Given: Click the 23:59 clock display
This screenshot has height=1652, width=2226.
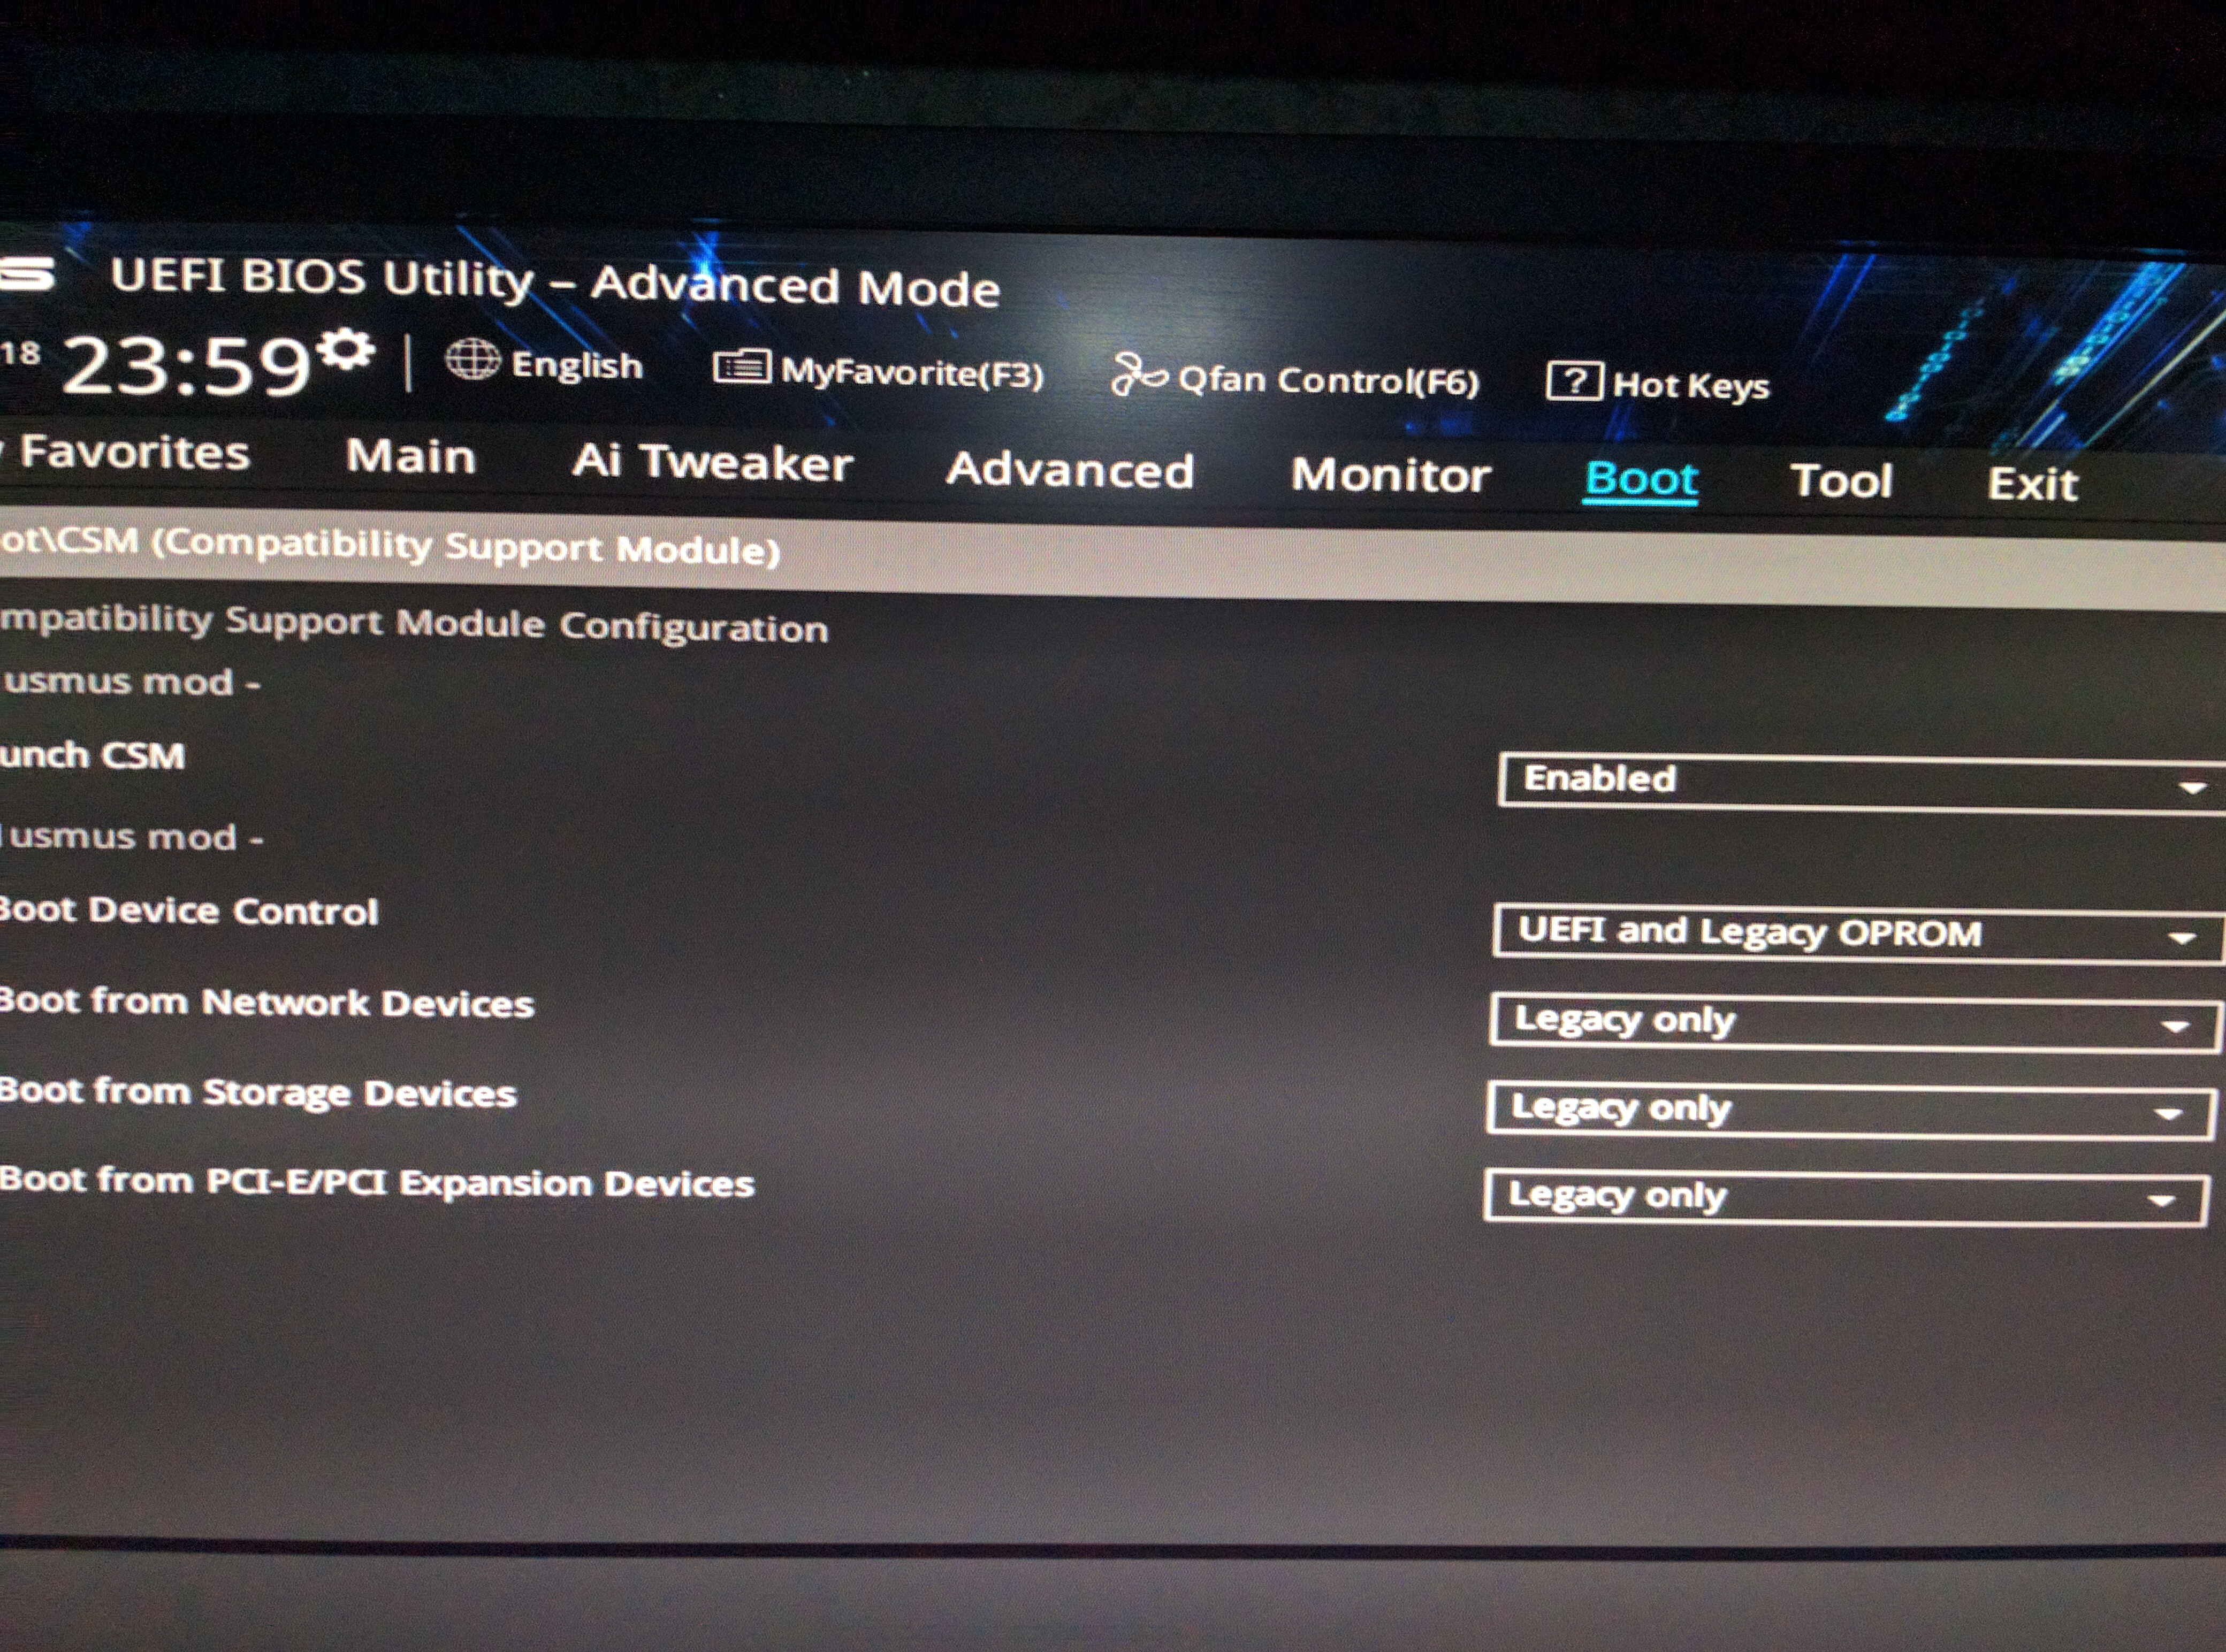Looking at the screenshot, I should (x=187, y=365).
